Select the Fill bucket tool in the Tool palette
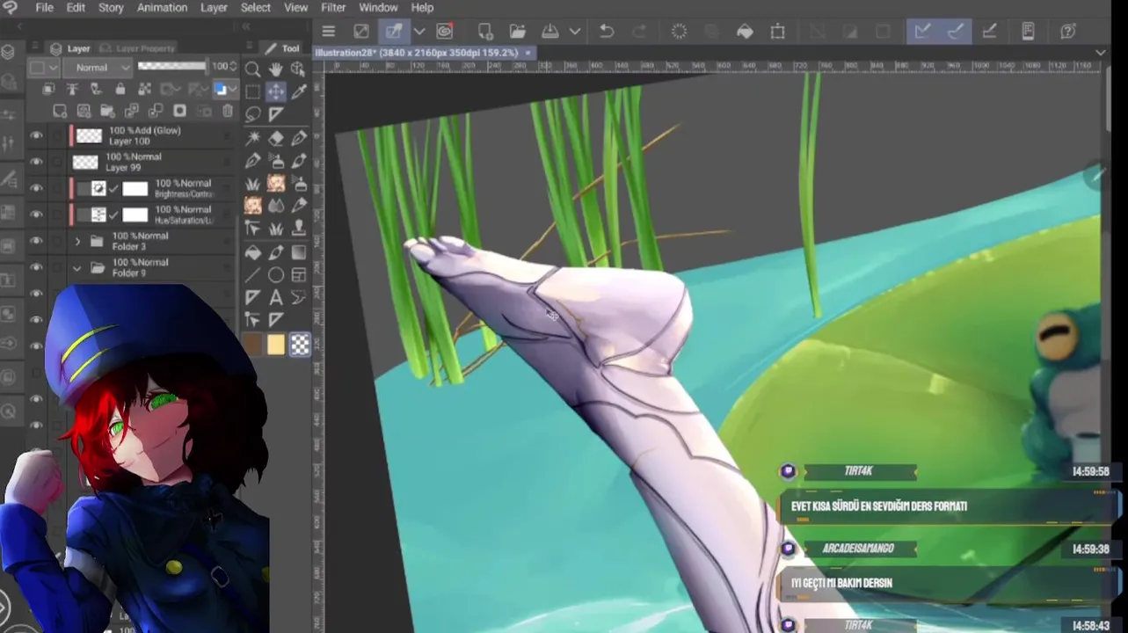Screen dimensions: 1128x633 252,252
